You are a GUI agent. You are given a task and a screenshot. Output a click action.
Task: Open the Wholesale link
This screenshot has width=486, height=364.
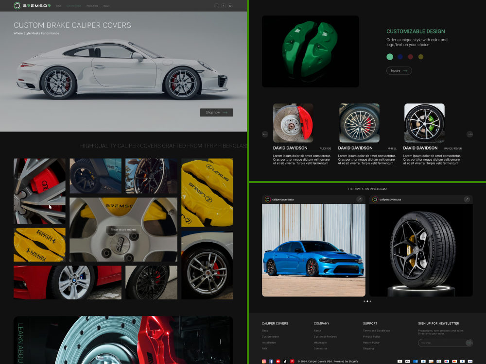tap(320, 342)
